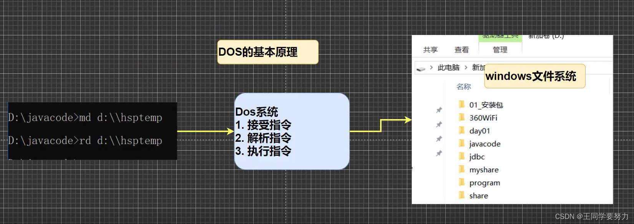
Task: Select the windows文件系统 label box
Action: 535,76
